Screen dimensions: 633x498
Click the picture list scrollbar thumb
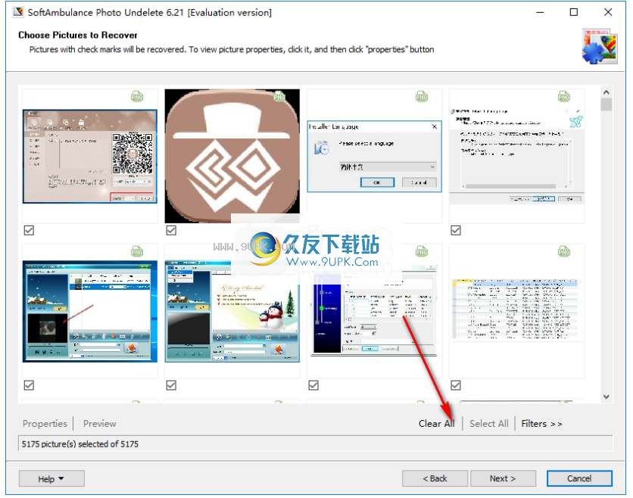coord(606,104)
